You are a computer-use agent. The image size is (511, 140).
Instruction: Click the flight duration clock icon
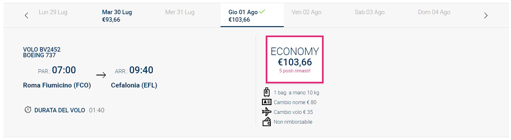pos(28,110)
